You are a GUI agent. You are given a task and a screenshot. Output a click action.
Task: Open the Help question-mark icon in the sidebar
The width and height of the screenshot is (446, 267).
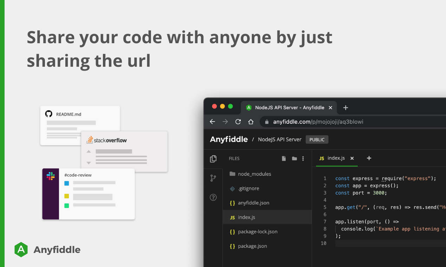pos(213,197)
